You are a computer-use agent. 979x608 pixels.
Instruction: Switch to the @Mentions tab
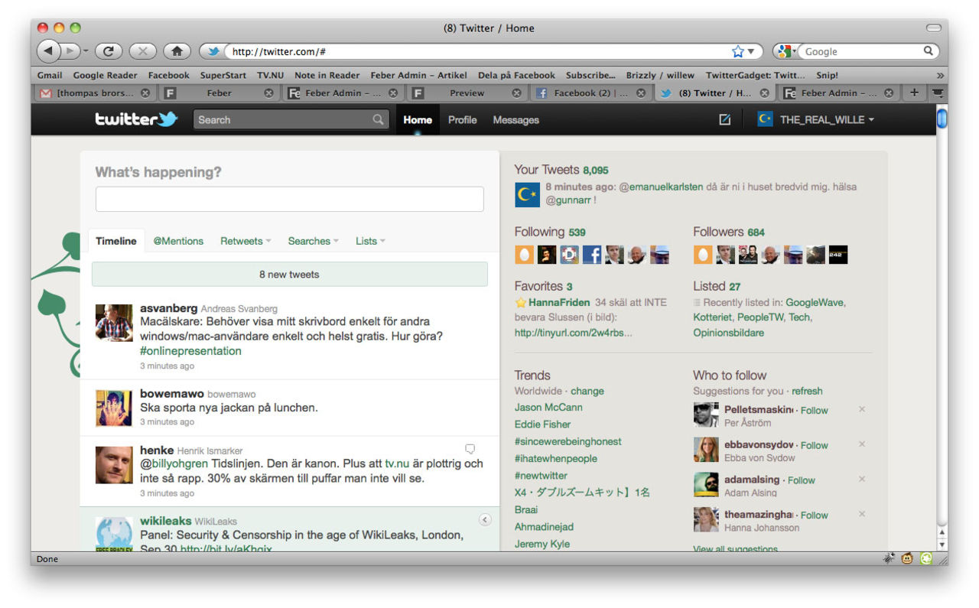coord(178,241)
